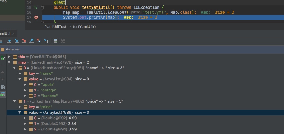Image resolution: width=284 pixels, height=134 pixels.
Task: Collapse the 'map' variable node
Action: [9, 62]
